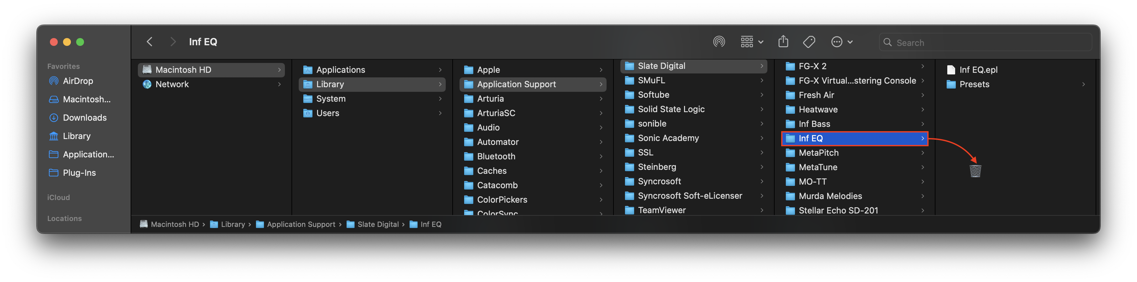Open FG-X Virtual...stering Console folder
Viewport: 1137px width, 282px height.
click(x=854, y=81)
